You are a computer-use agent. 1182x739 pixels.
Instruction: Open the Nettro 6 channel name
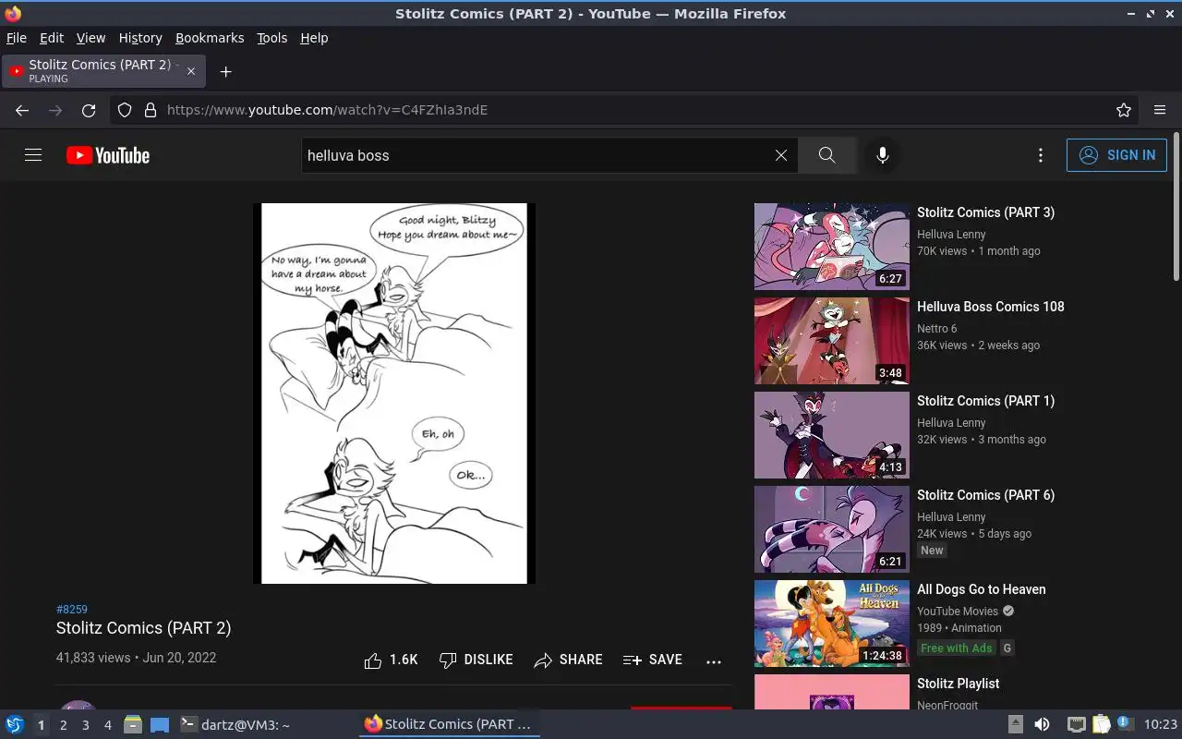tap(936, 329)
